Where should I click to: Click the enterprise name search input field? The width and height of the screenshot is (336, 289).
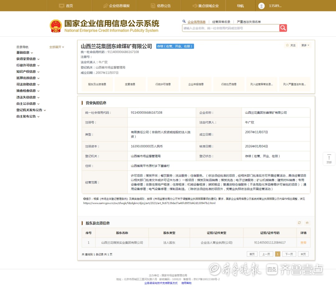click(231, 28)
